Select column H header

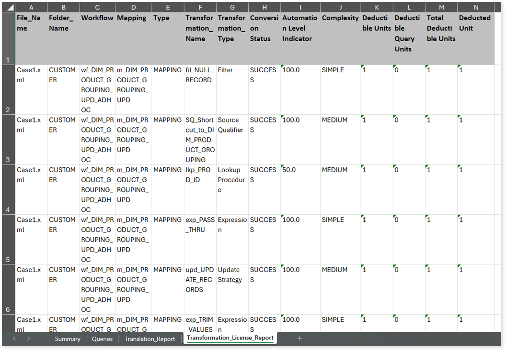point(264,7)
